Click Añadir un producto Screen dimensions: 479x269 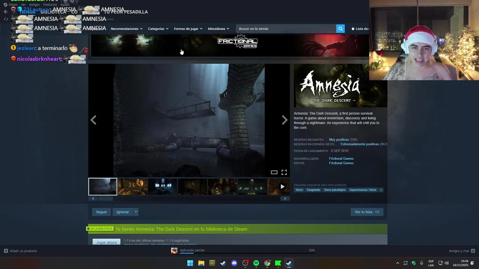(21, 251)
